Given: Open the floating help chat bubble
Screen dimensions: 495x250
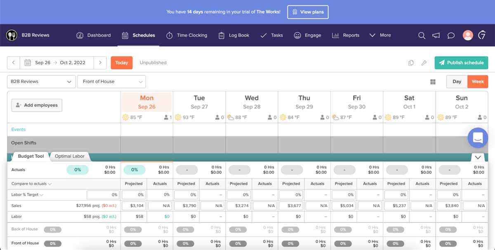Looking at the screenshot, I should pos(478,138).
